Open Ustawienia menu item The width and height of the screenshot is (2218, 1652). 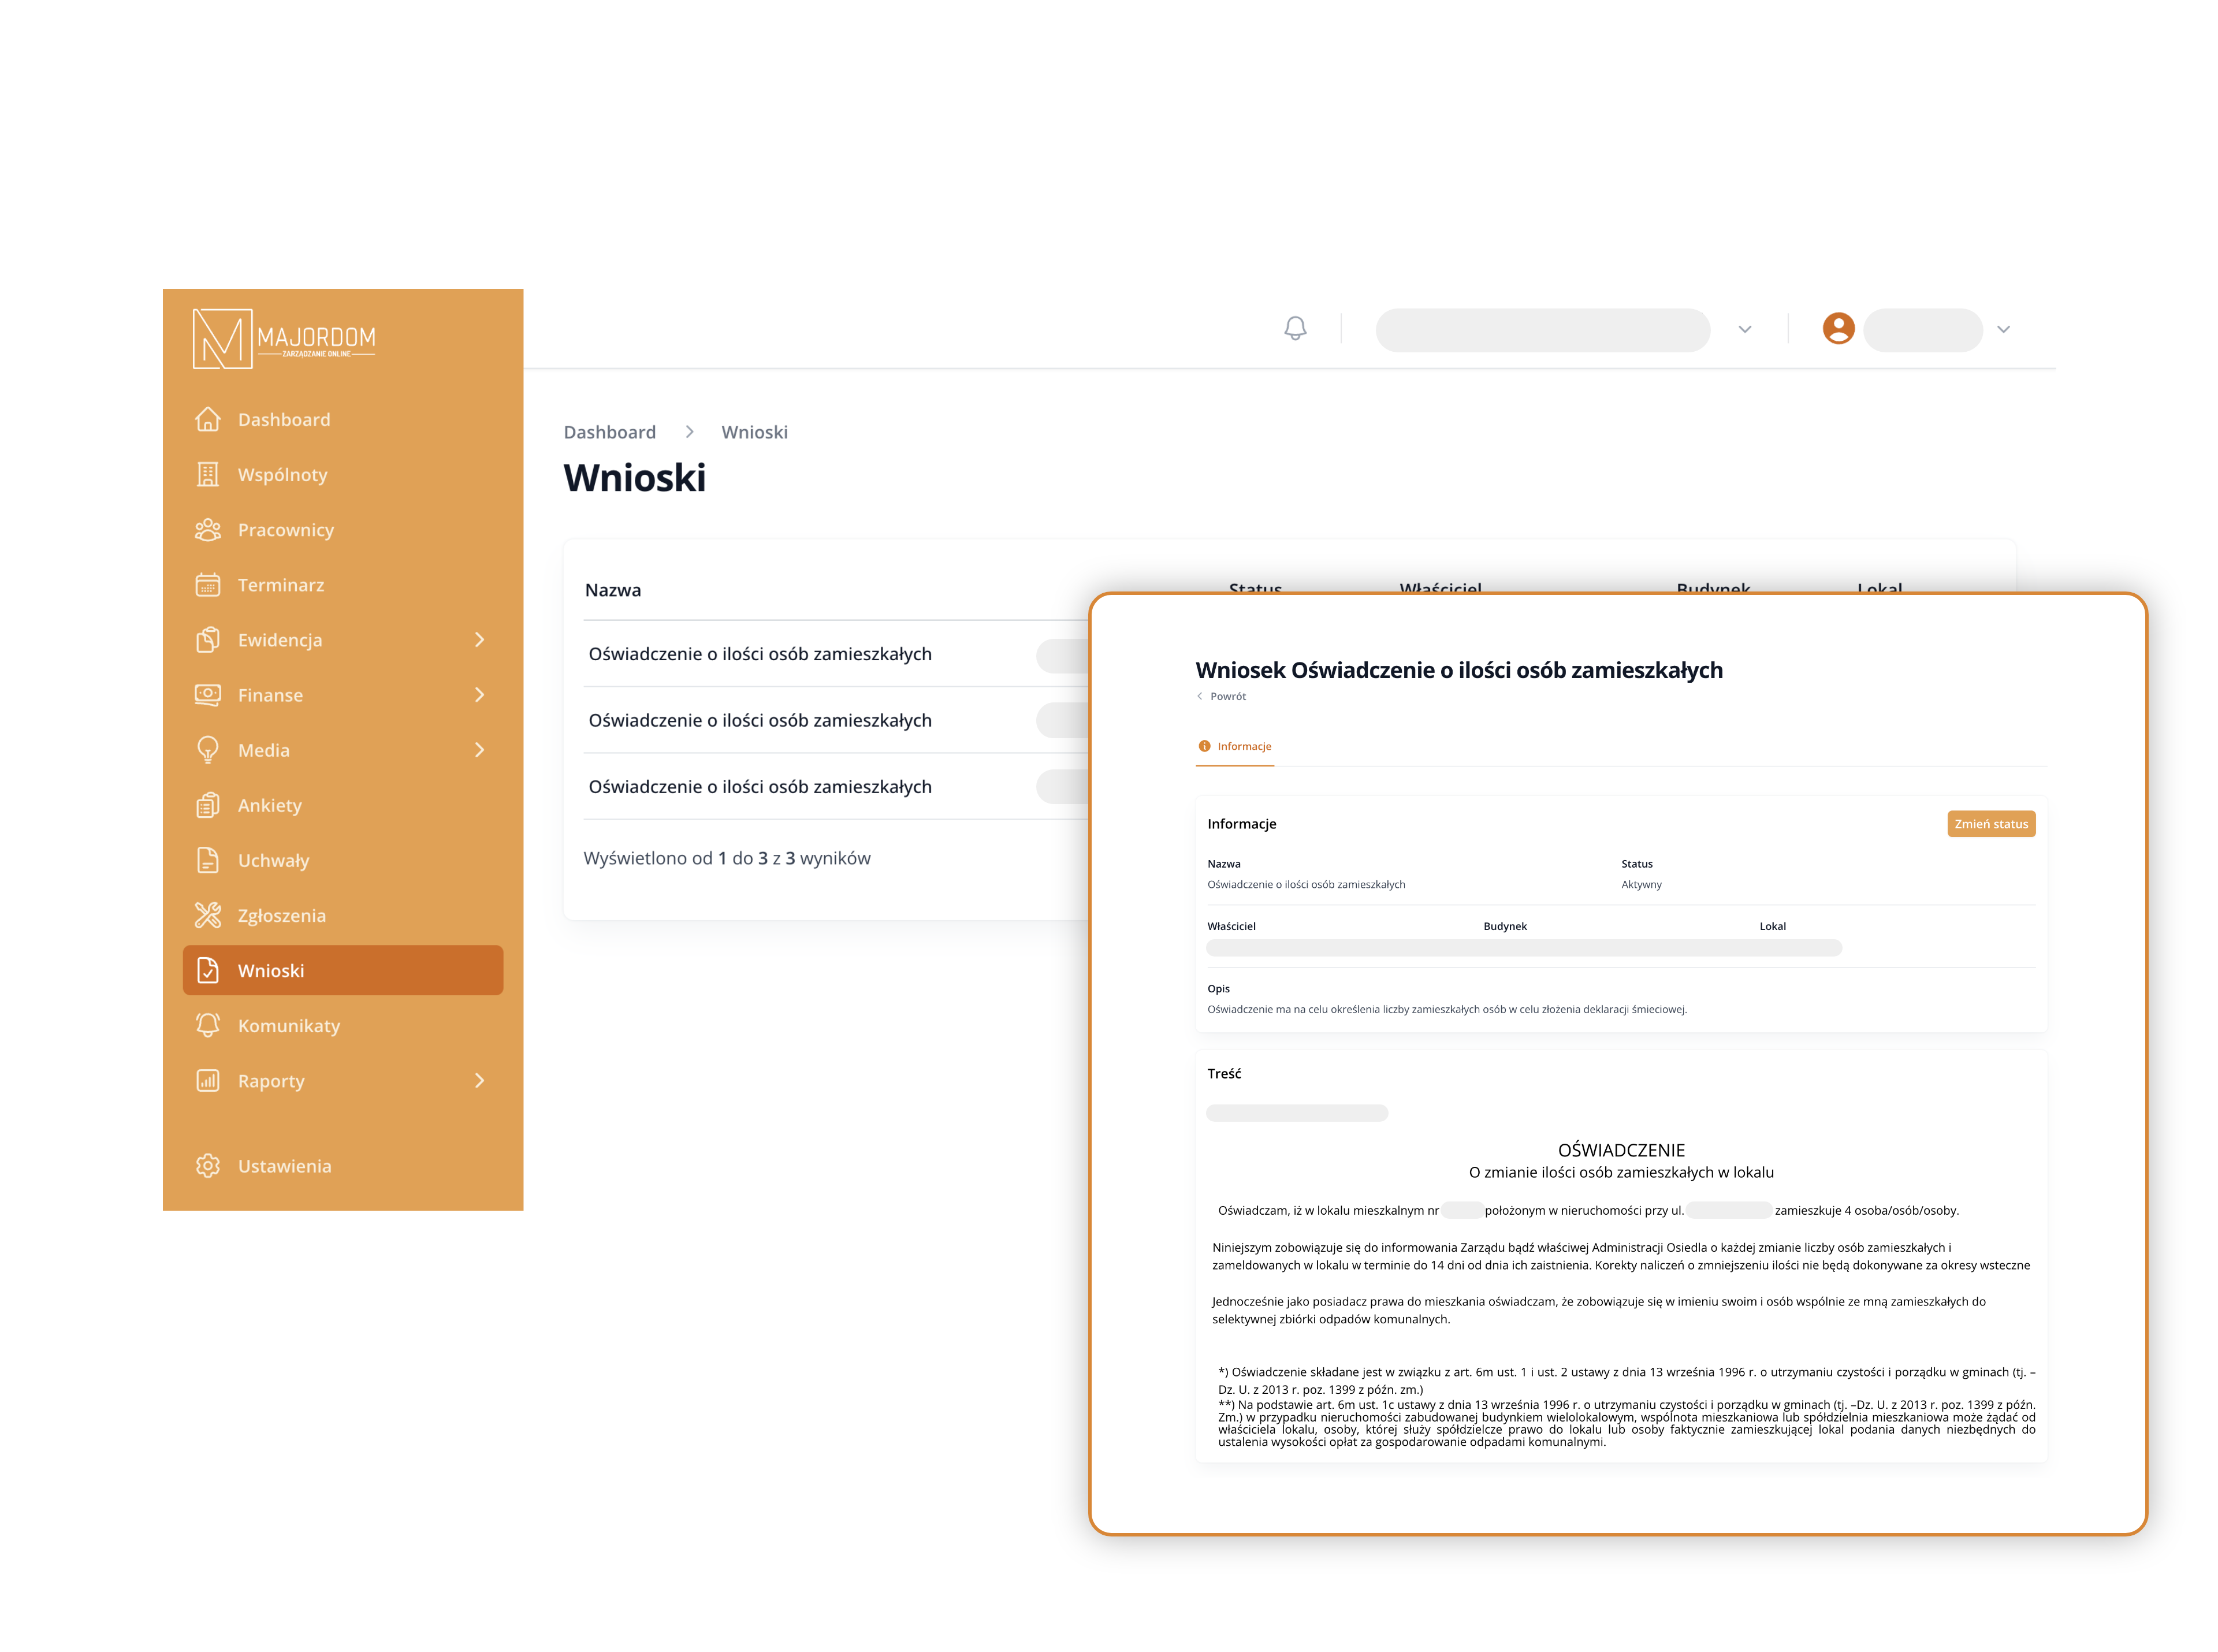[343, 1165]
